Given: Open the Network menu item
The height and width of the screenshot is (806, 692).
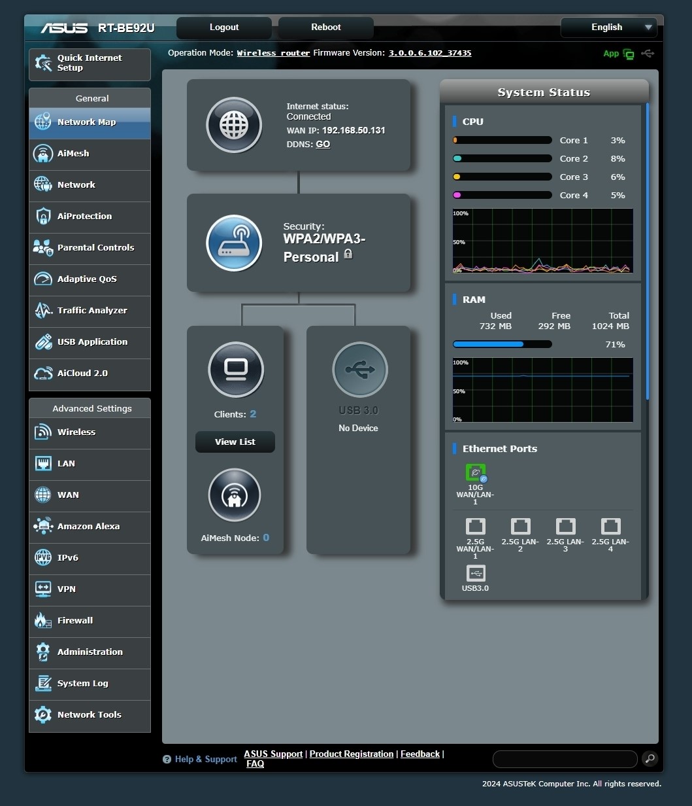Looking at the screenshot, I should [90, 186].
